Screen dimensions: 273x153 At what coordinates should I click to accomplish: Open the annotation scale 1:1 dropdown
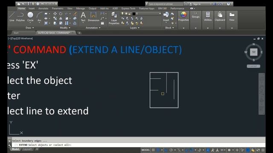223,150
